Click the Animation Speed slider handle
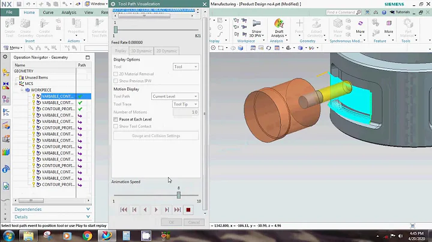Image resolution: width=432 pixels, height=242 pixels. click(x=179, y=195)
